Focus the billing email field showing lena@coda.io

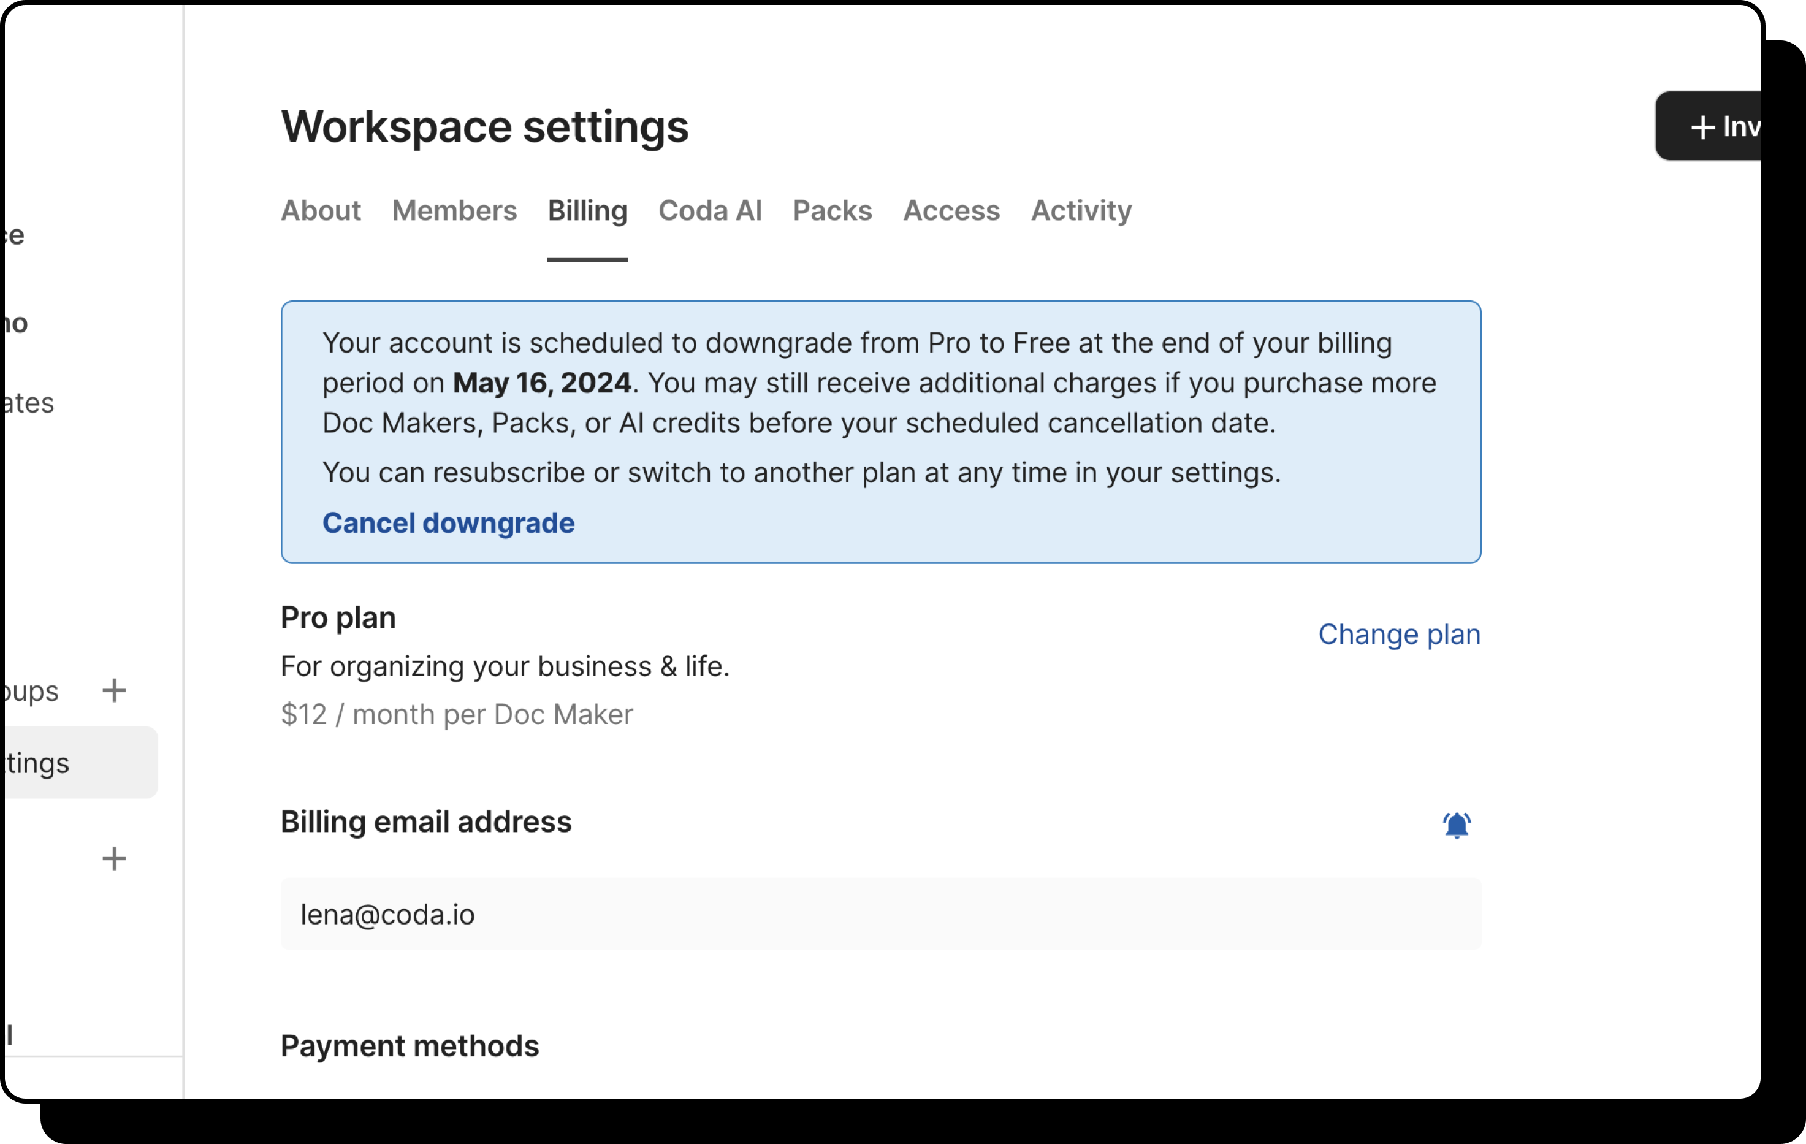point(880,913)
